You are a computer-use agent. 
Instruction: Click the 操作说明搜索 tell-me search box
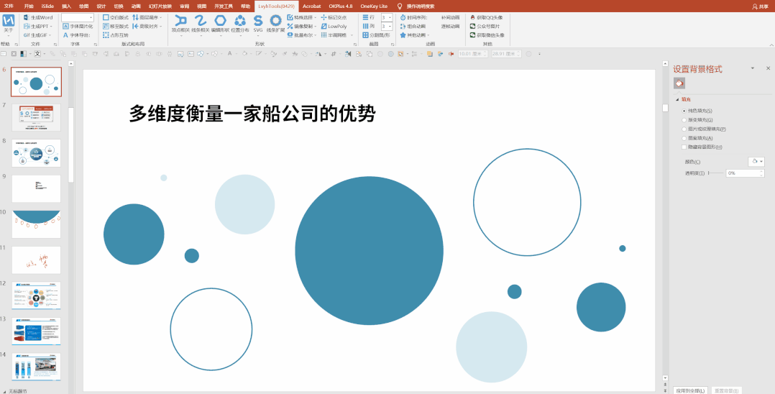[420, 6]
